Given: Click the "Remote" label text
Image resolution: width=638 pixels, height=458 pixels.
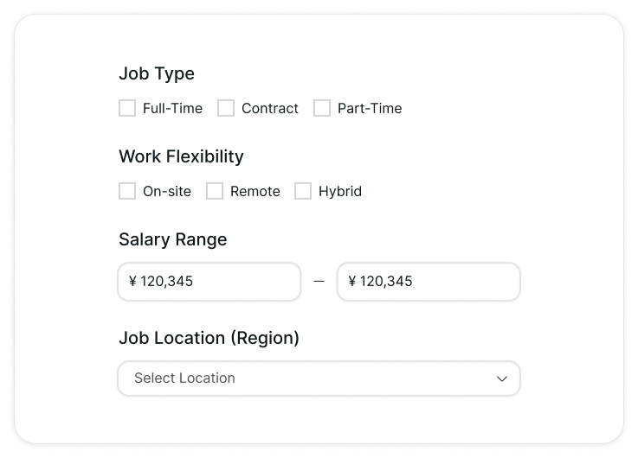Looking at the screenshot, I should [255, 191].
